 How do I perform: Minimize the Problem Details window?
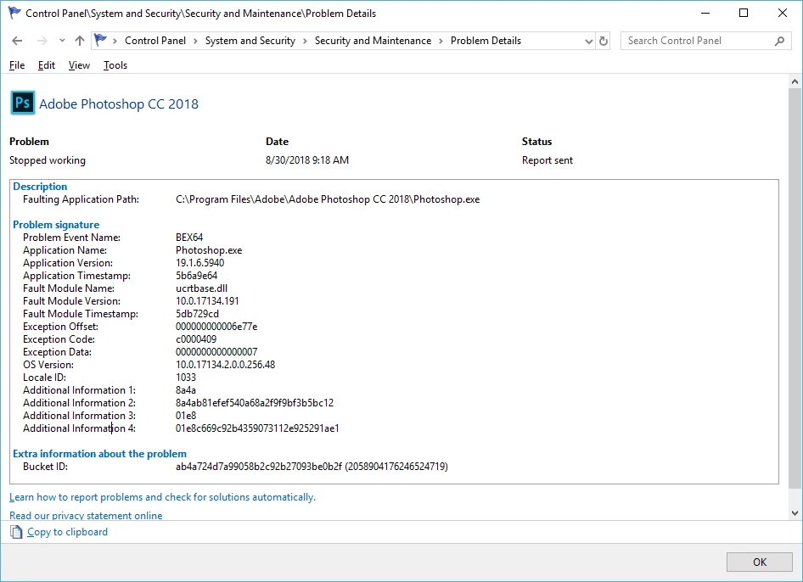705,13
